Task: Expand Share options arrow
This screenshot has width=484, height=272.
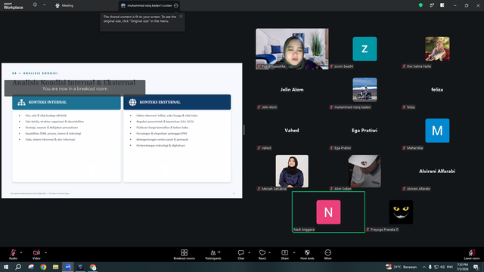Action: (294, 252)
